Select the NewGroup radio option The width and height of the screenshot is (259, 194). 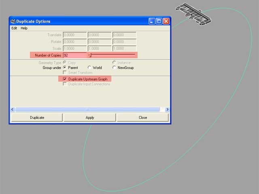[x=114, y=67]
